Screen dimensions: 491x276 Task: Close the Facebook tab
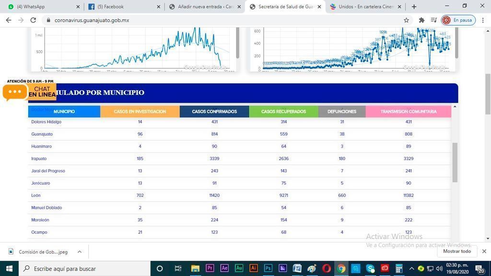tap(158, 7)
